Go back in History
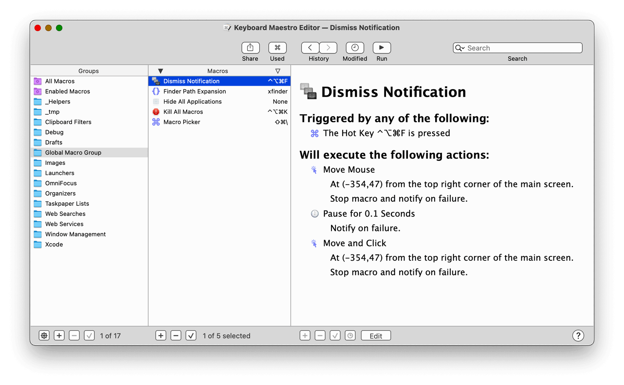This screenshot has width=624, height=385. (310, 48)
